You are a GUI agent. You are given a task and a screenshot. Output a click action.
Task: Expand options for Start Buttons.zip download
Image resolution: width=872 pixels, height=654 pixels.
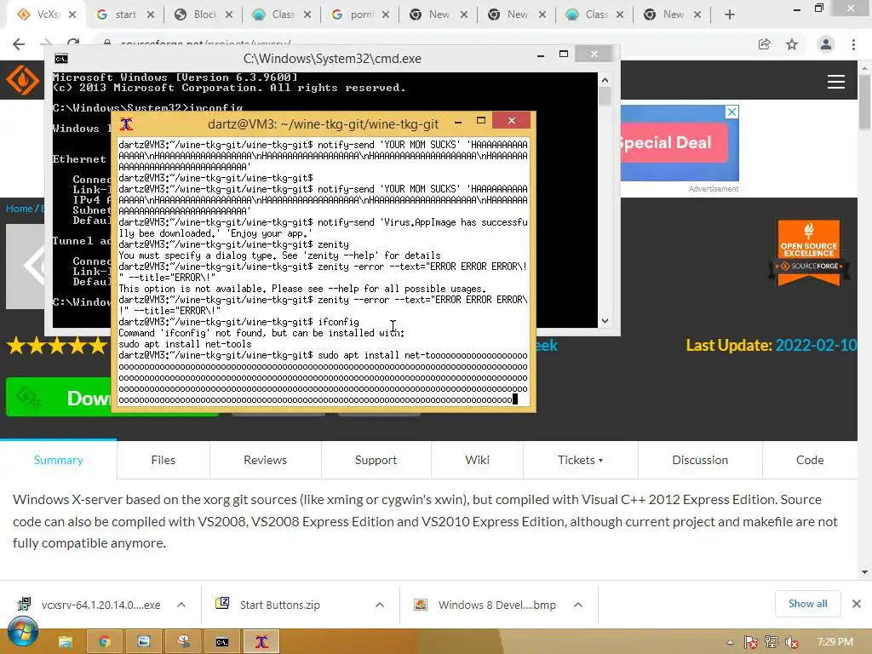coord(380,605)
